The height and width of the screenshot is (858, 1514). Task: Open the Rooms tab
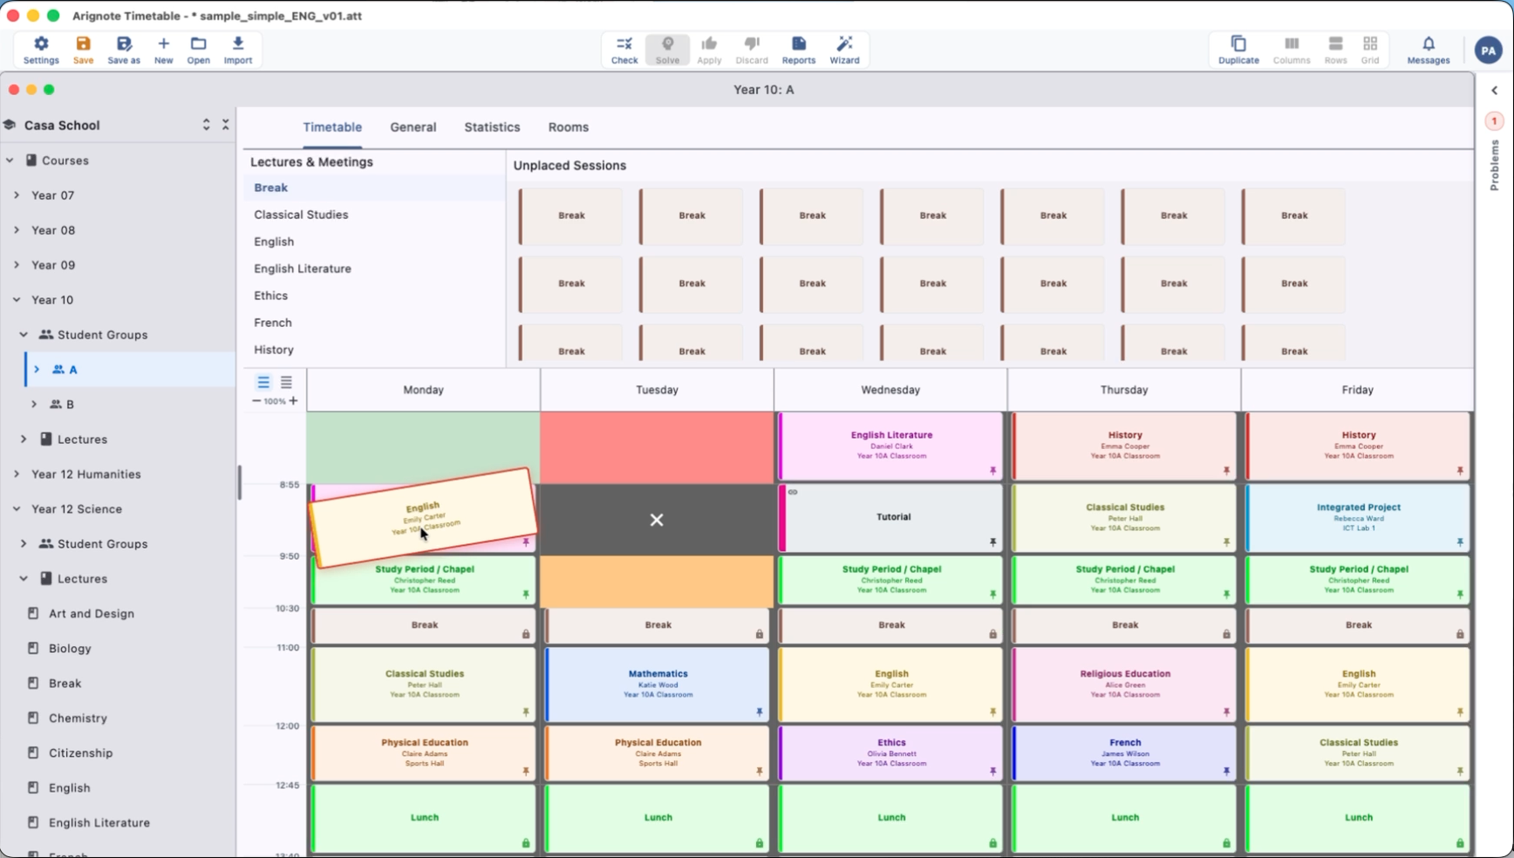point(569,127)
